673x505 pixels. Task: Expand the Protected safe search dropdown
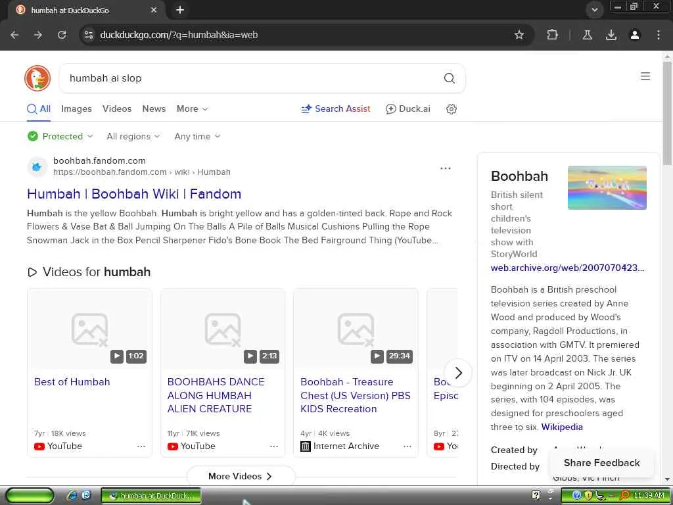pyautogui.click(x=60, y=136)
